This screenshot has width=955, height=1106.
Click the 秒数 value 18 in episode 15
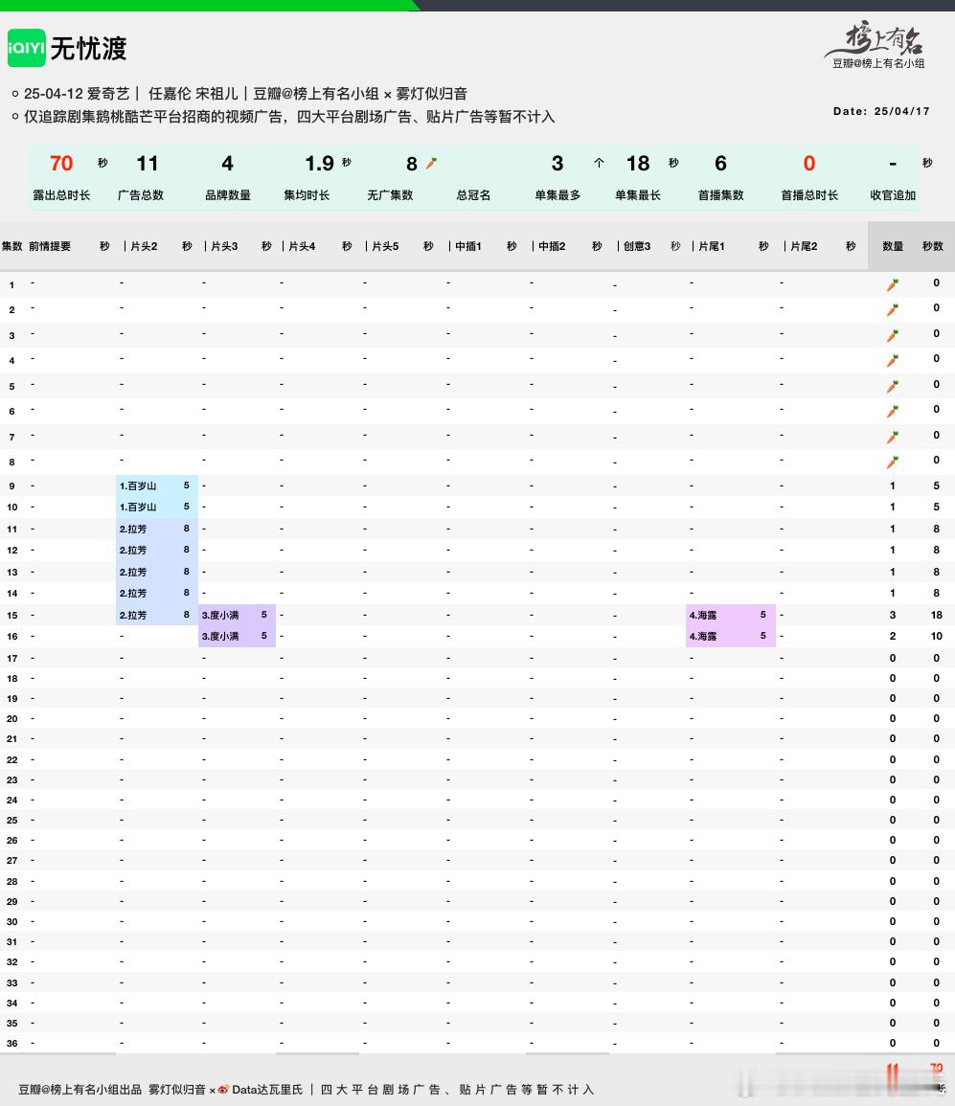point(937,615)
